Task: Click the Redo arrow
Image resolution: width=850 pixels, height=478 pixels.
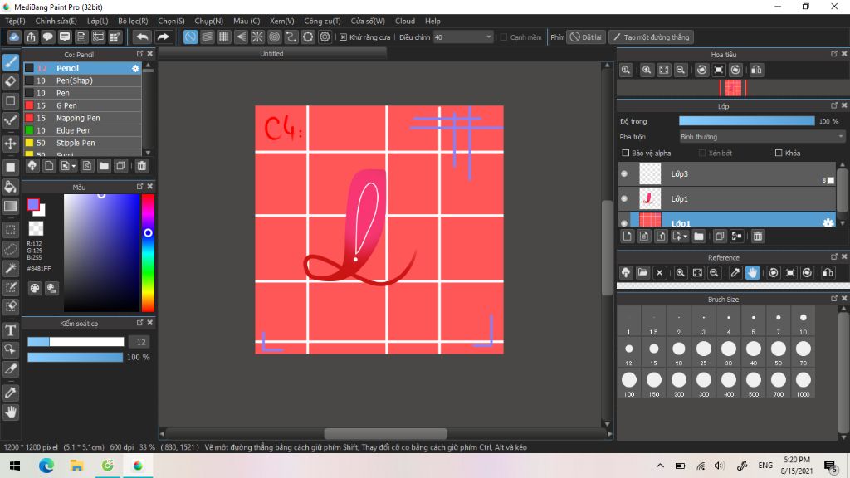Action: tap(163, 37)
